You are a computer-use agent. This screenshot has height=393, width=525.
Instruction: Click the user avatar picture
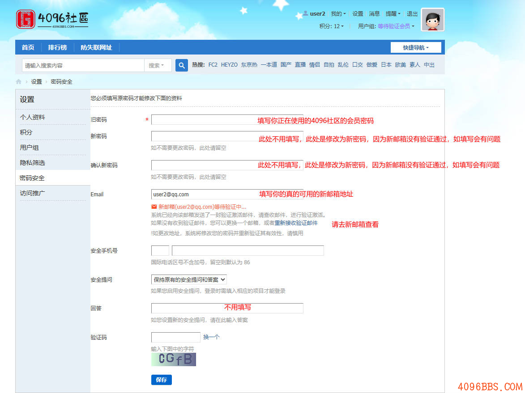pyautogui.click(x=432, y=20)
